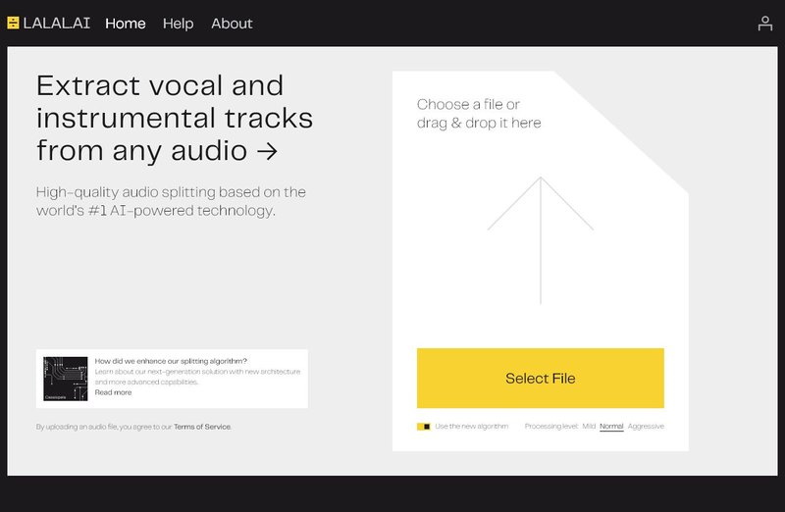Open the Home menu item
785x512 pixels.
126,24
